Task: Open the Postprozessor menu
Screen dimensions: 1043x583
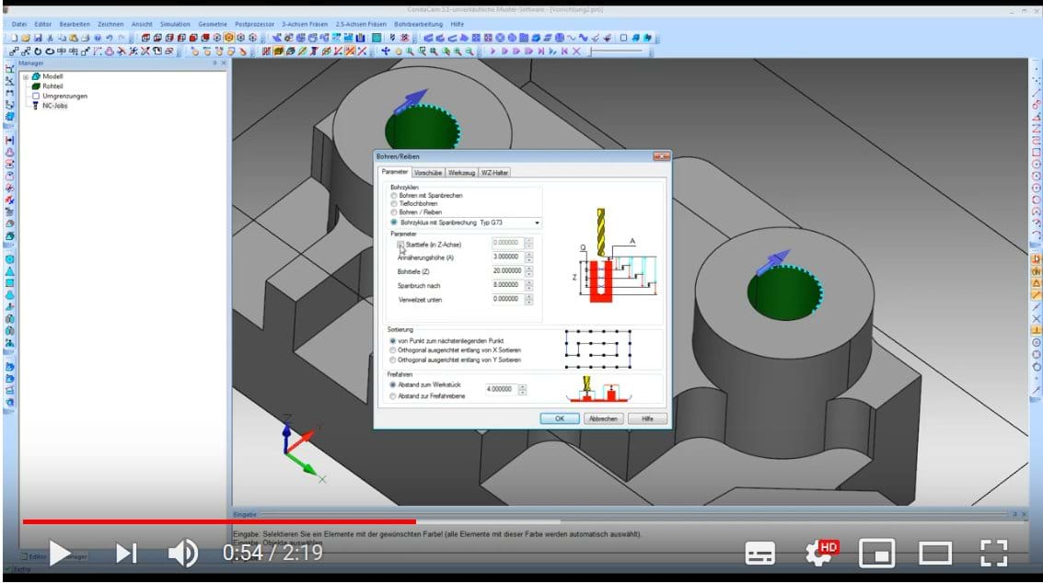Action: (x=254, y=24)
